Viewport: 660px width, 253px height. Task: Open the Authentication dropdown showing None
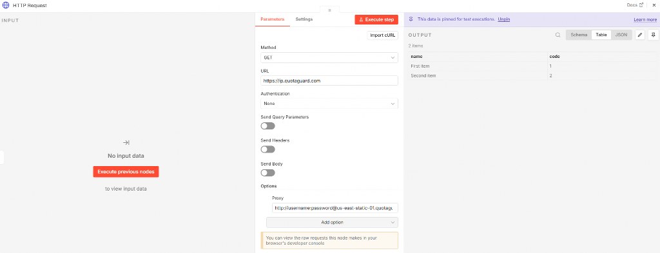click(x=329, y=104)
